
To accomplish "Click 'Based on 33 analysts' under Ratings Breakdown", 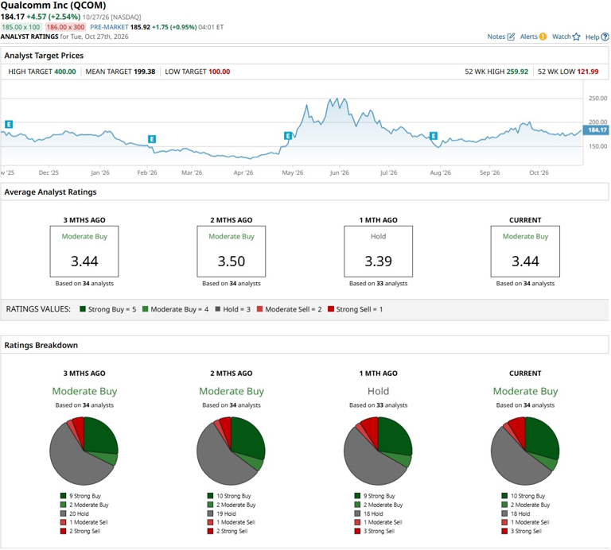I will click(379, 405).
